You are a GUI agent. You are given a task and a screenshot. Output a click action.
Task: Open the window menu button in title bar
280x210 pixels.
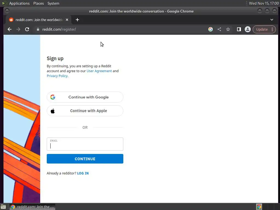[7, 11]
